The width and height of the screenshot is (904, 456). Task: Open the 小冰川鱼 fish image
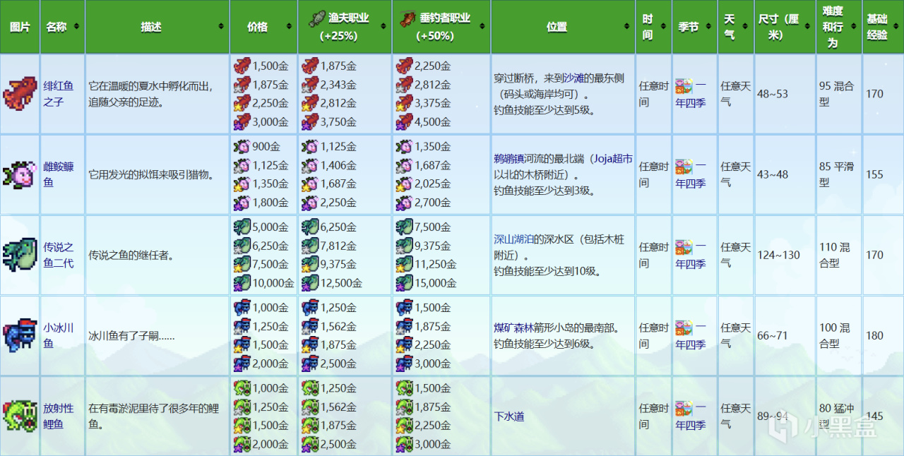point(20,335)
